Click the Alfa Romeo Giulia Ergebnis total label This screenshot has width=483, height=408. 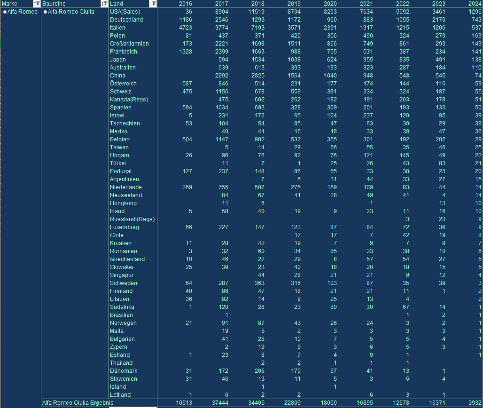[x=78, y=403]
